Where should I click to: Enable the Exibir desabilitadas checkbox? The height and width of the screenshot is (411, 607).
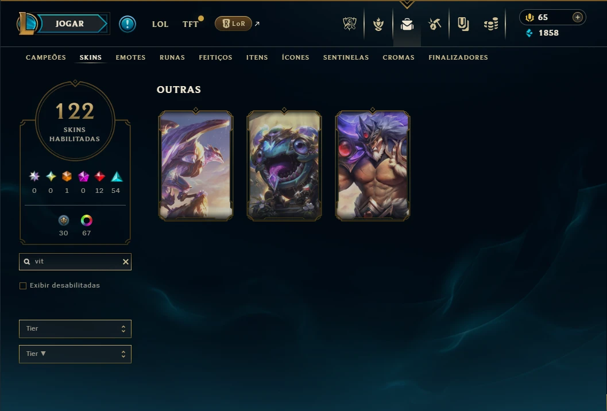(x=23, y=286)
